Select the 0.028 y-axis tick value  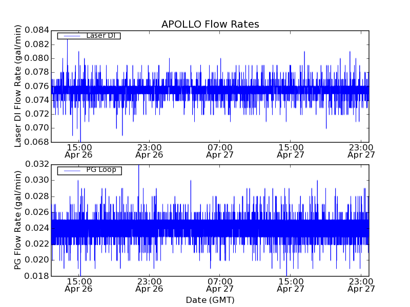(37, 196)
